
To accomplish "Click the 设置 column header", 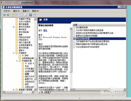I will (99, 25).
